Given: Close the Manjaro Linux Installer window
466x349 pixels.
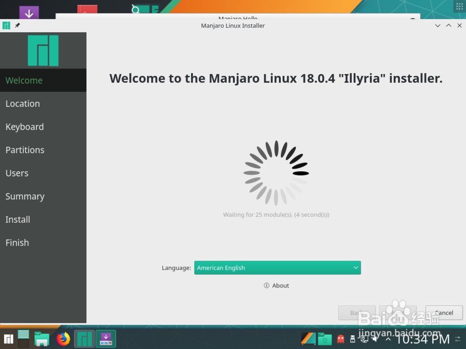Looking at the screenshot, I should tap(459, 26).
